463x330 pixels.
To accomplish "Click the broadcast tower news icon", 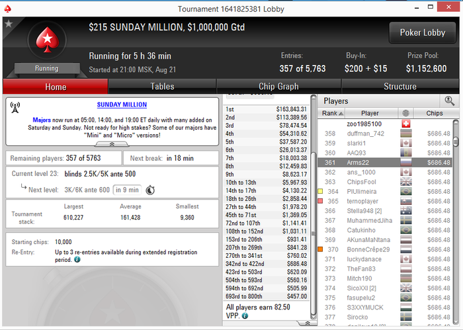I will pyautogui.click(x=15, y=107).
